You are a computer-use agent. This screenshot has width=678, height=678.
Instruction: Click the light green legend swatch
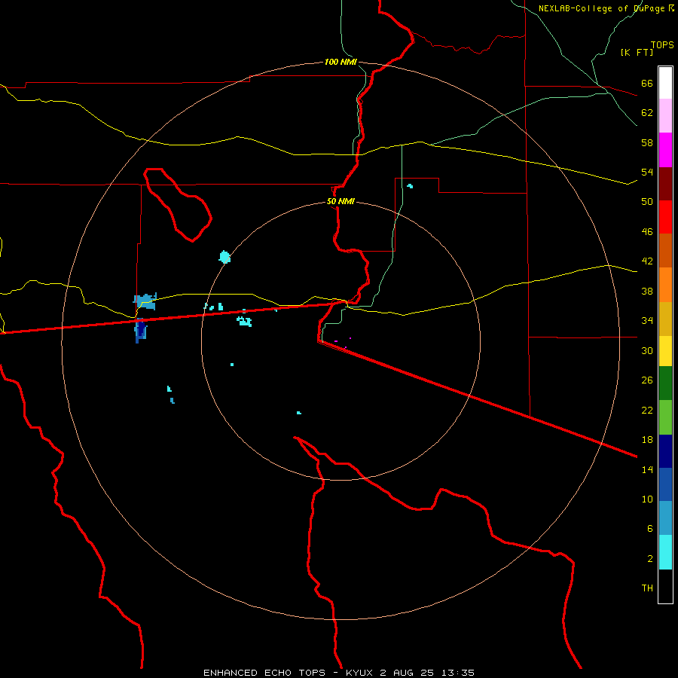coord(665,417)
